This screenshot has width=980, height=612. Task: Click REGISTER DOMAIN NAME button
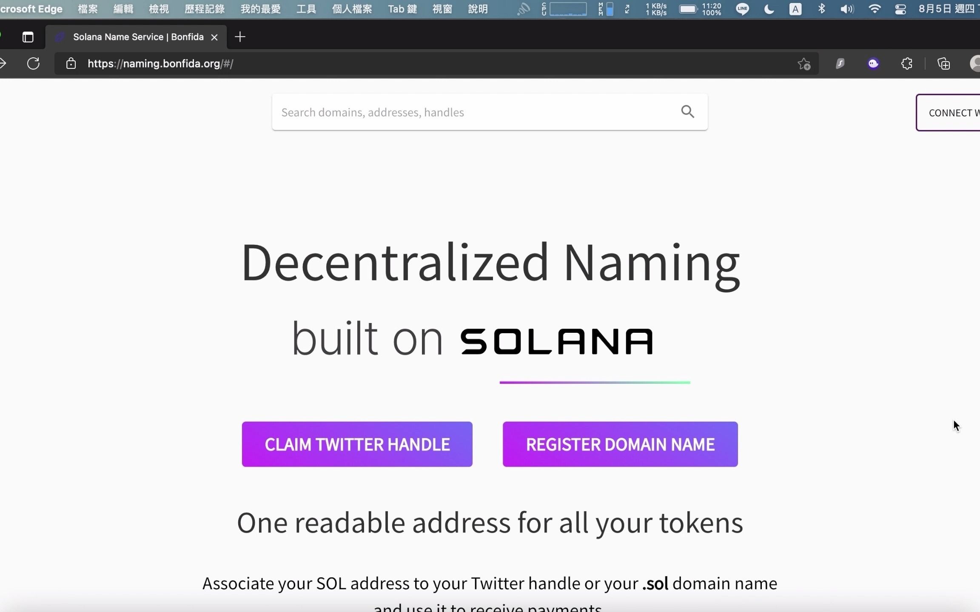pos(620,444)
